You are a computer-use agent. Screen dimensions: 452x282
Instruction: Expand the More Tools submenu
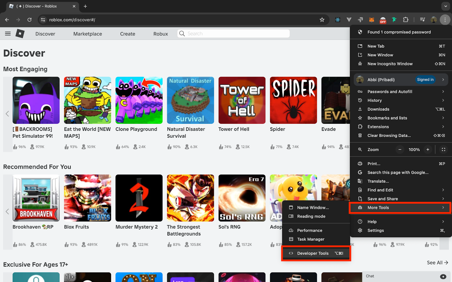click(400, 208)
